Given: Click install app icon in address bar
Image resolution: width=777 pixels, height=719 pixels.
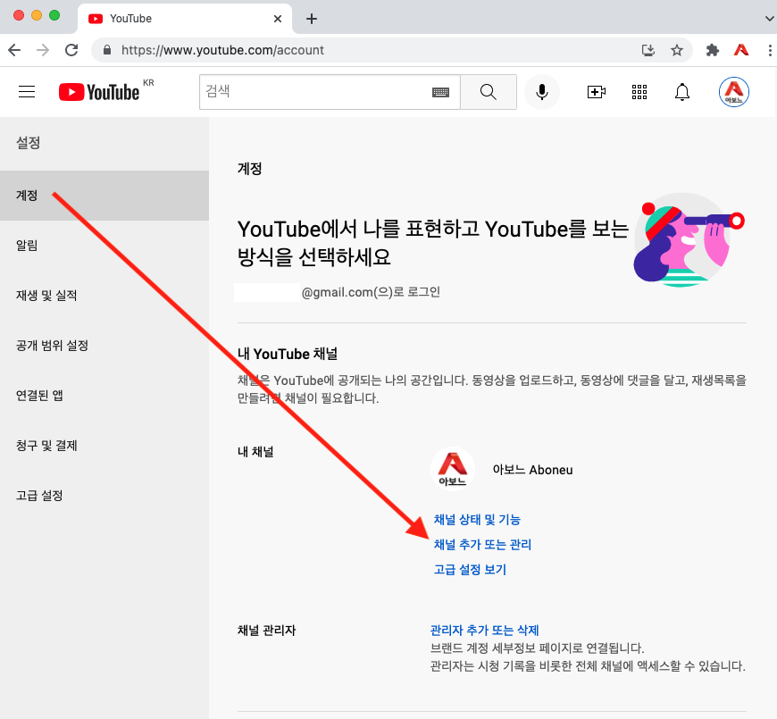Looking at the screenshot, I should point(648,49).
